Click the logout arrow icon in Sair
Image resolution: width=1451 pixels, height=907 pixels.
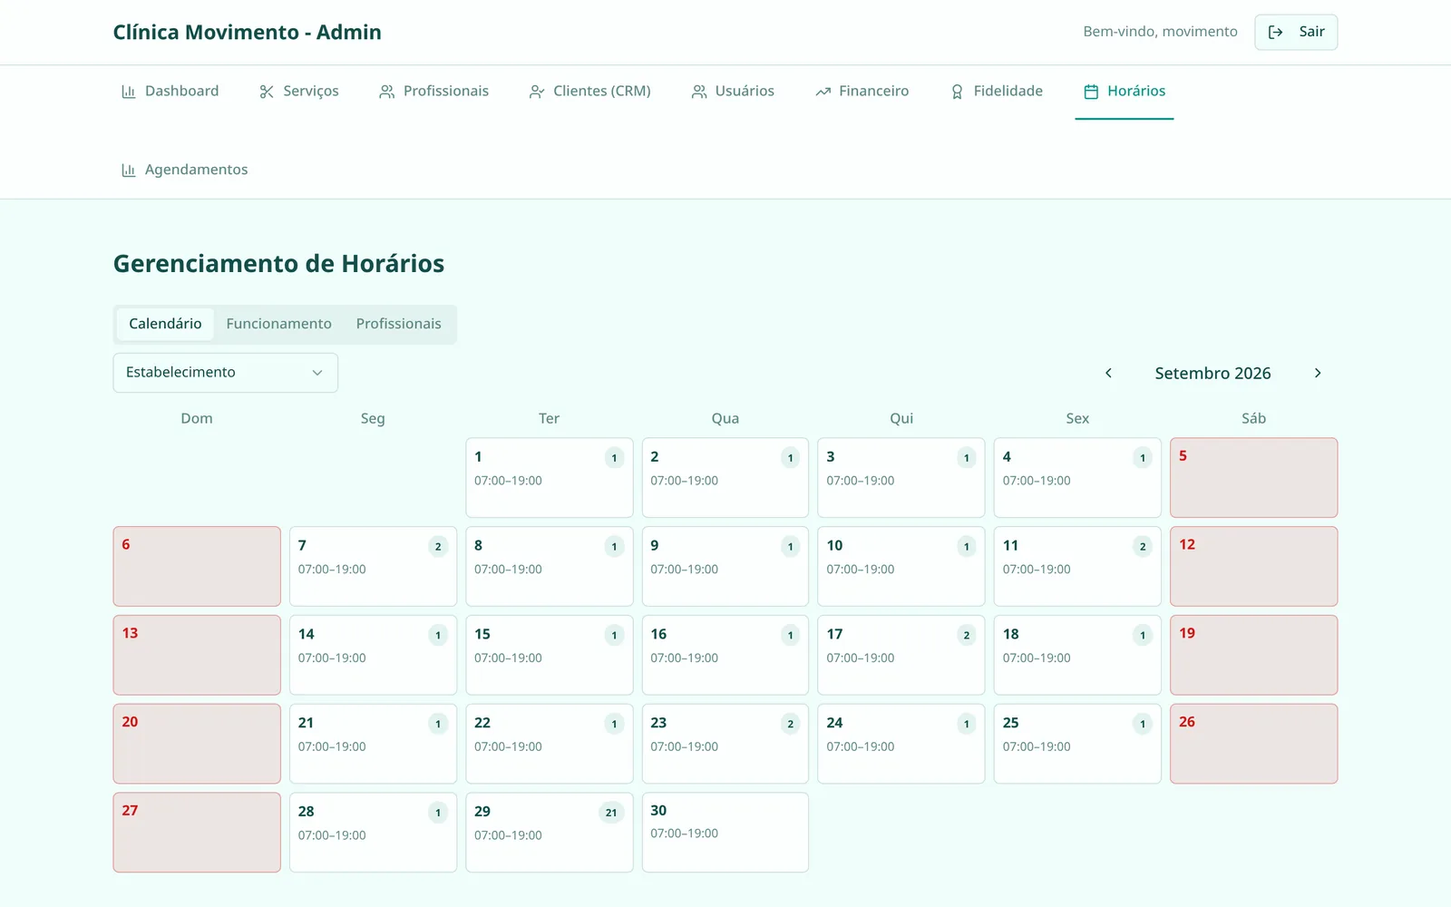1276,33
